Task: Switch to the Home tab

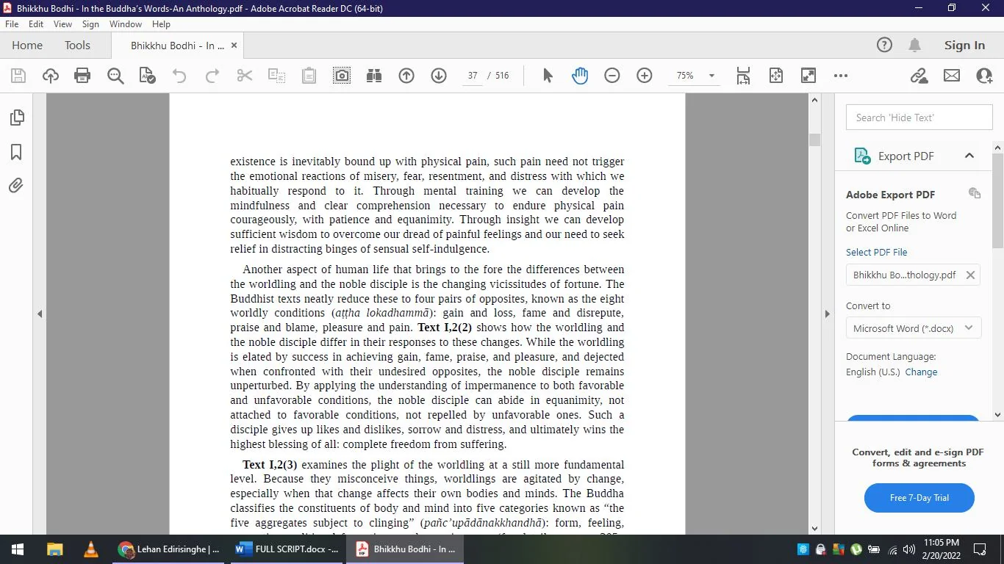Action: tap(27, 46)
